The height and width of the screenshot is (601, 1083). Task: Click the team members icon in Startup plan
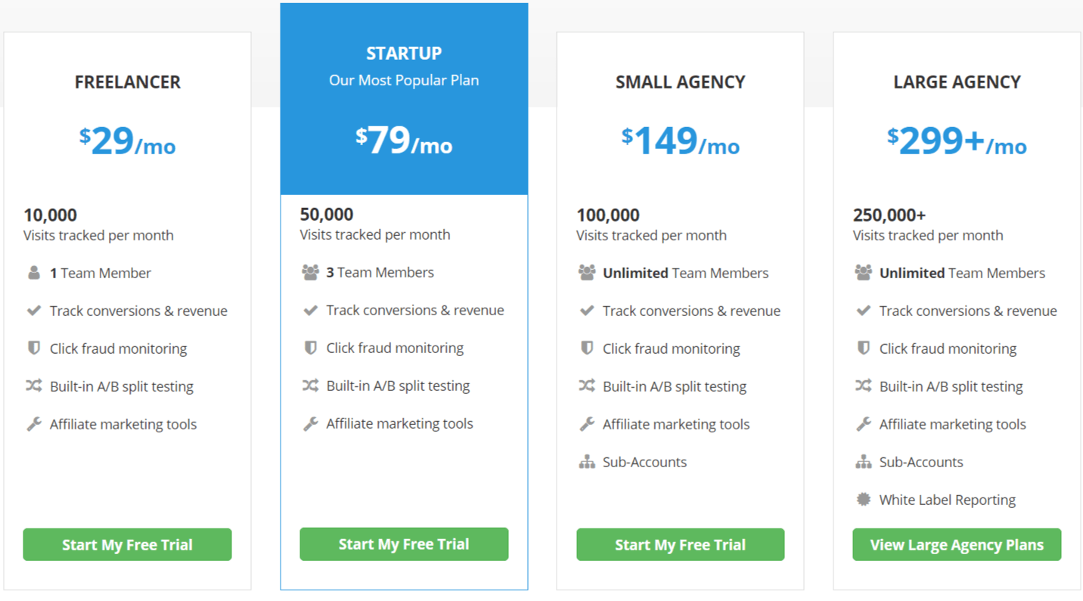click(x=310, y=272)
